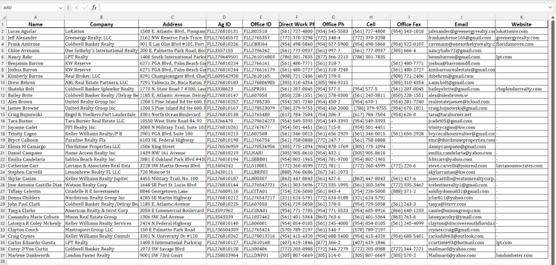
Task: Select column E header
Action: pos(261,17)
